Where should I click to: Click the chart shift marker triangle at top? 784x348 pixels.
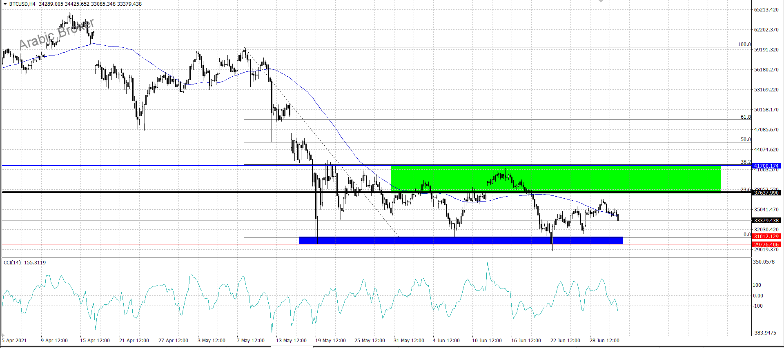click(x=601, y=1)
